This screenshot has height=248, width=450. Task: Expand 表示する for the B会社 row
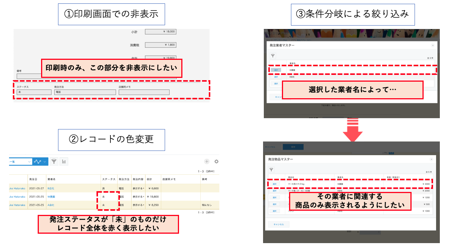click(x=138, y=188)
